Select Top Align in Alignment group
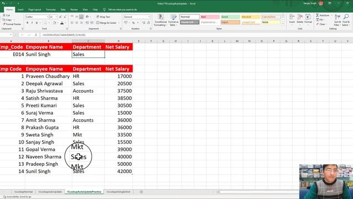 coord(72,17)
